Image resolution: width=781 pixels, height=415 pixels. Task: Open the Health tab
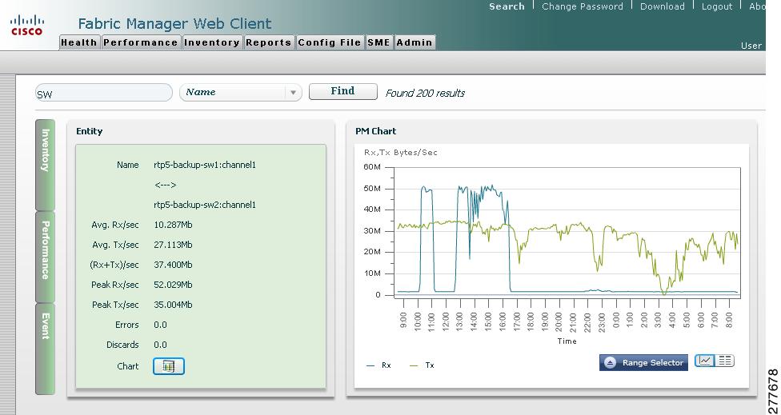(78, 43)
